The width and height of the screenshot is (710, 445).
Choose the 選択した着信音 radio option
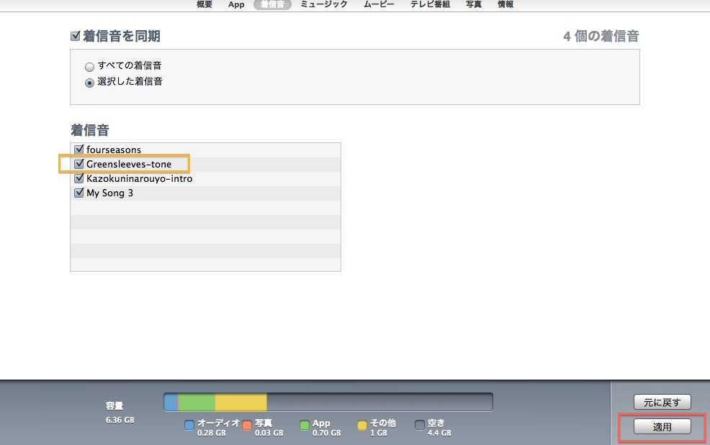90,83
